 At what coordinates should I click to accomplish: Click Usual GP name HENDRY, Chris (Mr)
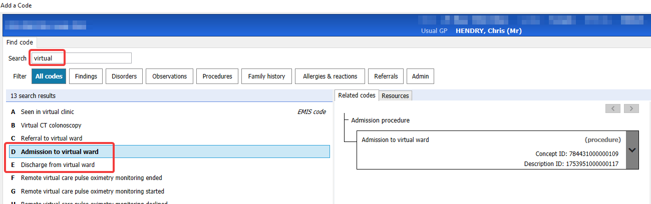click(x=489, y=31)
